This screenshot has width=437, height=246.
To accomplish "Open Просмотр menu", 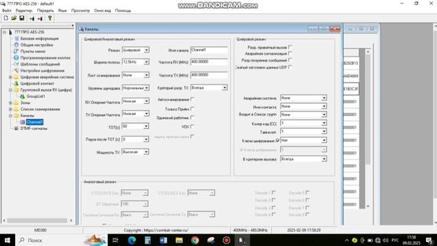I will click(x=81, y=10).
